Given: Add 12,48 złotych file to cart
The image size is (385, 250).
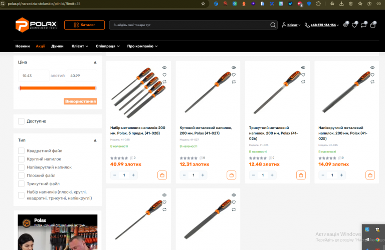Looking at the screenshot, I should 301,175.
